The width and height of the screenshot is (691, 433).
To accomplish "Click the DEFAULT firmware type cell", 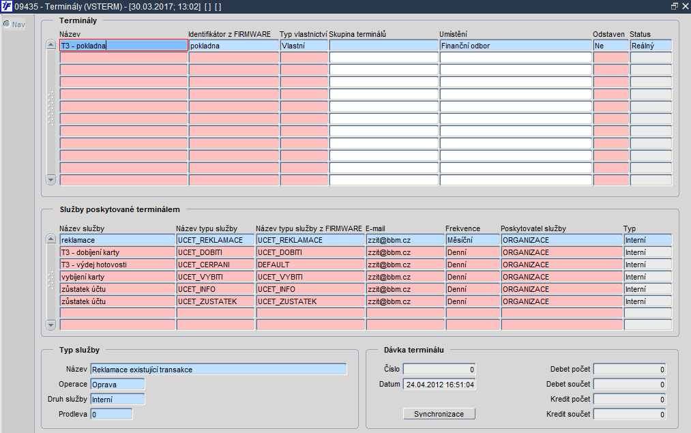I will [x=310, y=265].
